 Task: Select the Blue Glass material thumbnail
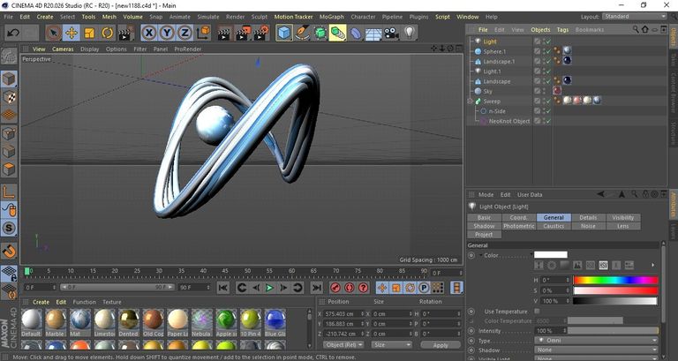coord(275,323)
